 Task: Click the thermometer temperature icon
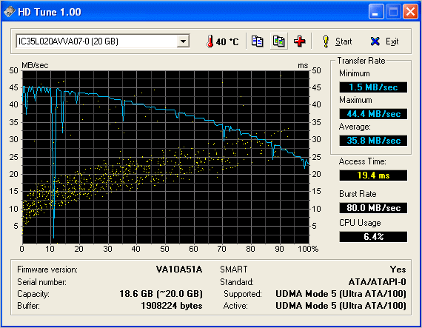210,41
